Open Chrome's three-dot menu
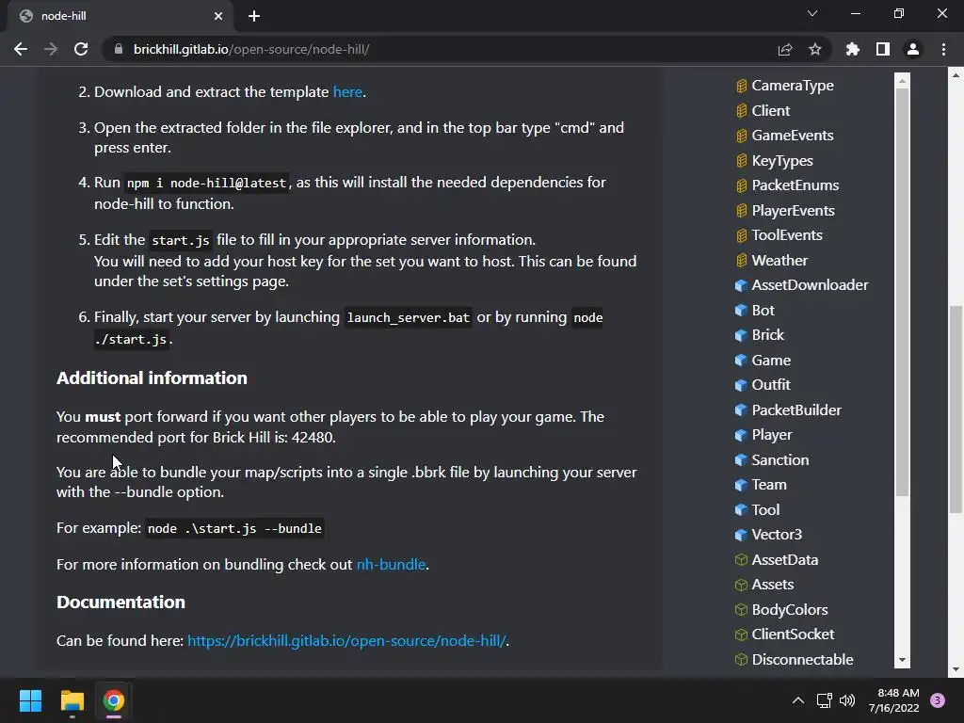The image size is (964, 723). tap(943, 49)
